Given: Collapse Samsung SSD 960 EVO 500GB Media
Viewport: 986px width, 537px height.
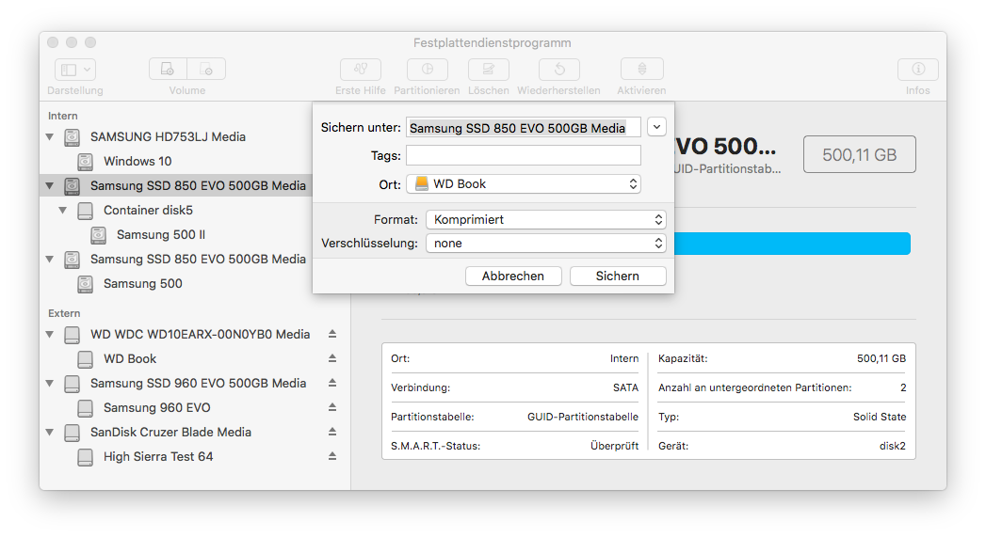Looking at the screenshot, I should pos(50,383).
